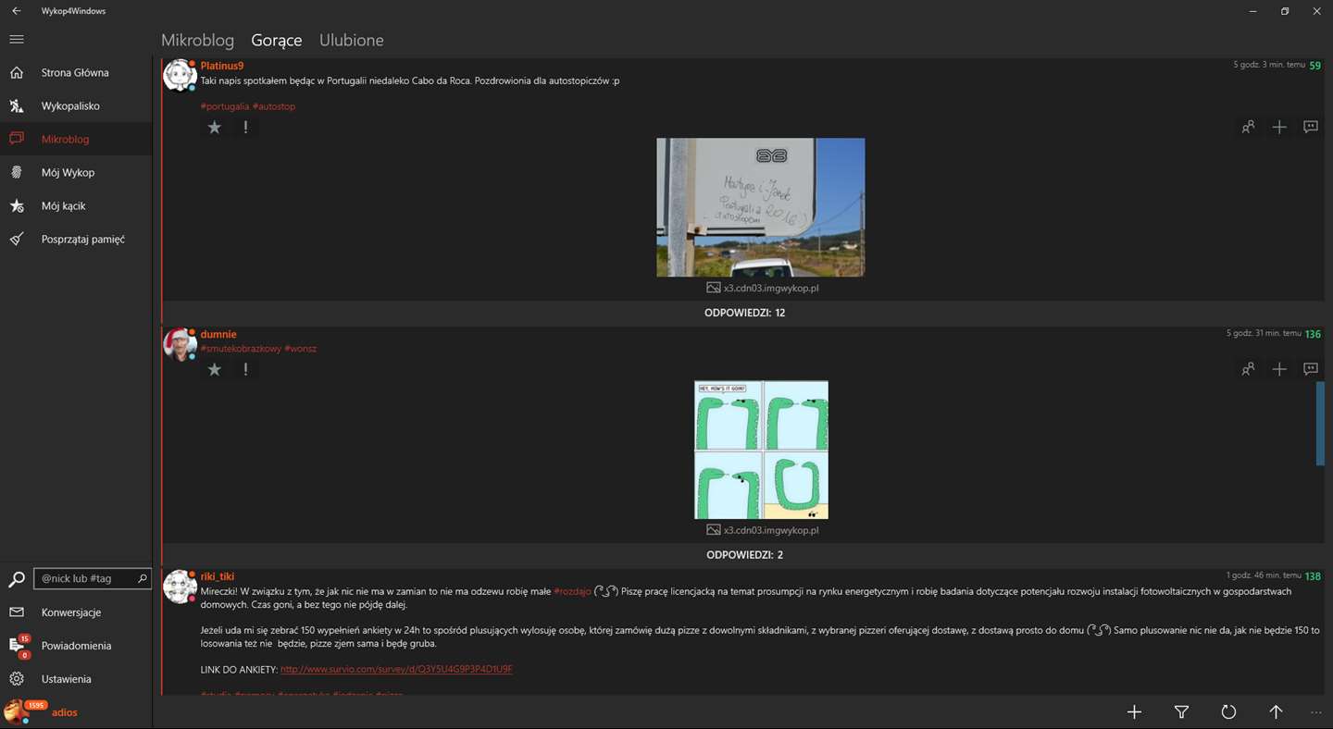Screen dimensions: 1333x729
Task: Open the green snake comic image
Action: coord(761,450)
